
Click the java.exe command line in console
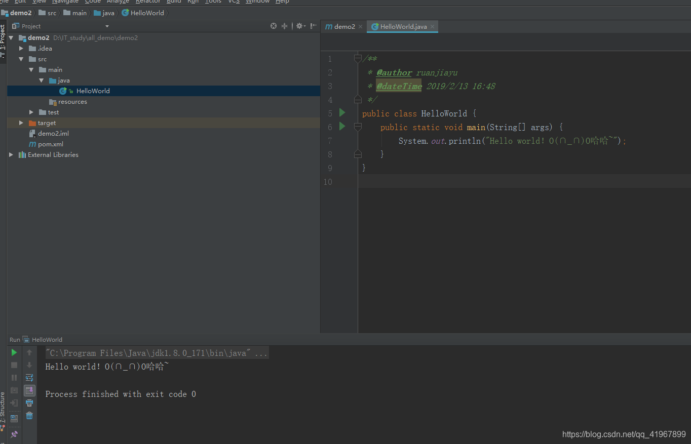click(157, 353)
